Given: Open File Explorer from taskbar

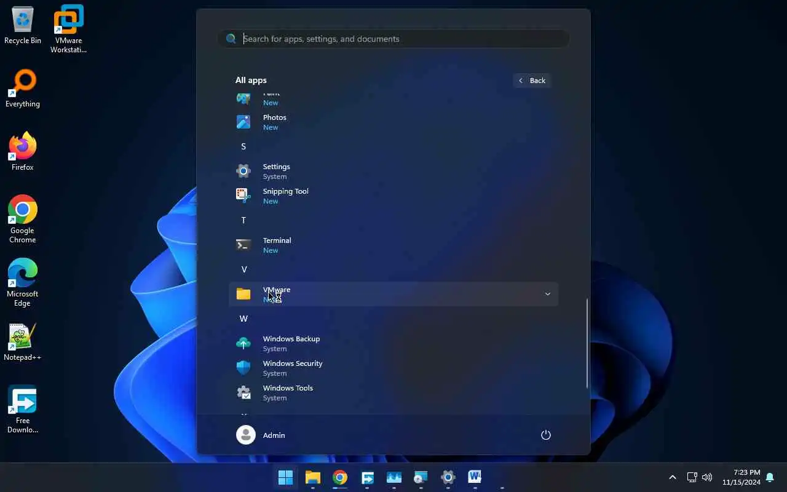Looking at the screenshot, I should click(x=313, y=477).
